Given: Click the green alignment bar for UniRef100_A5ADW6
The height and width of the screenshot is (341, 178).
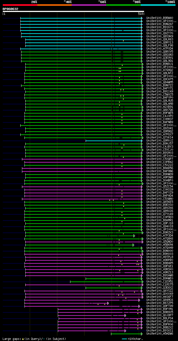Looking at the screenshot, I should 127,334.
